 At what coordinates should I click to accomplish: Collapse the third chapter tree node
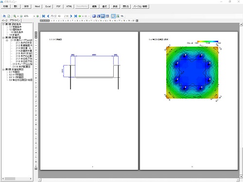[3, 69]
